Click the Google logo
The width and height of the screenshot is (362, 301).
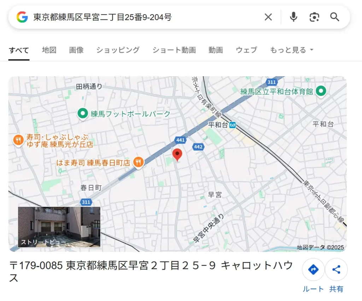(x=21, y=17)
